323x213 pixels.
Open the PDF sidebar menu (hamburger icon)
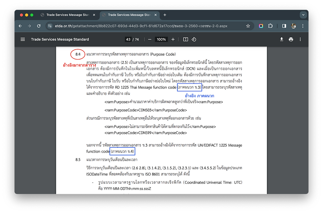point(23,39)
